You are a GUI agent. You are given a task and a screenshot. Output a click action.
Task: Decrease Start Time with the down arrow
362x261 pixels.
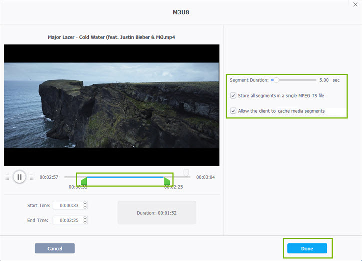coord(85,207)
